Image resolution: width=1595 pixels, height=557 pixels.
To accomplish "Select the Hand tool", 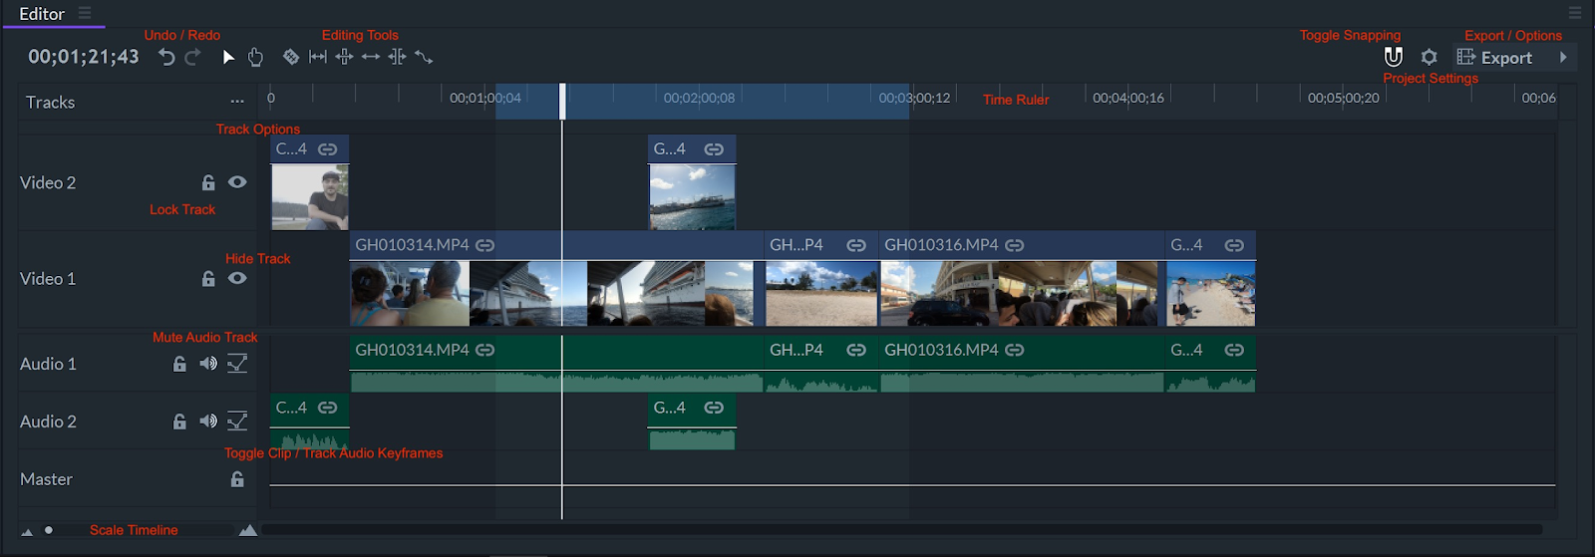I will point(255,58).
